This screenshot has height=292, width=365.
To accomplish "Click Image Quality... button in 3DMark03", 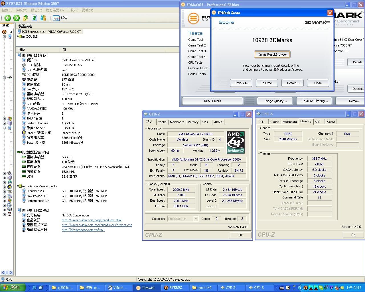I will [x=275, y=101].
